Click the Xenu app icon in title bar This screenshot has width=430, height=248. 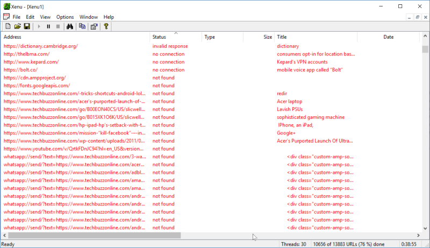(6, 6)
